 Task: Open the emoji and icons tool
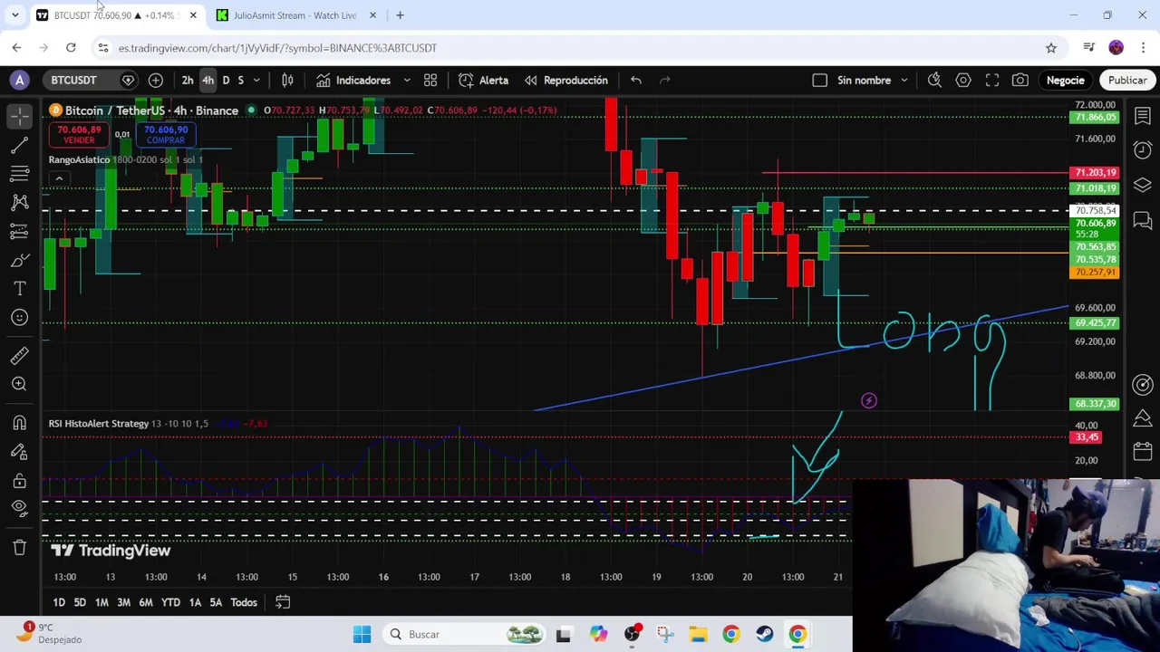pos(20,317)
